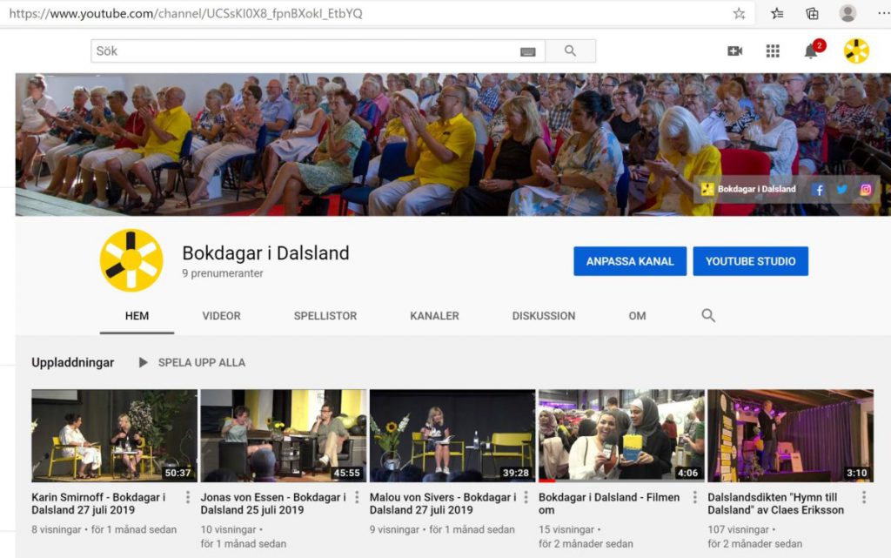Open the Twitter link on banner
The width and height of the screenshot is (891, 558).
coord(841,189)
